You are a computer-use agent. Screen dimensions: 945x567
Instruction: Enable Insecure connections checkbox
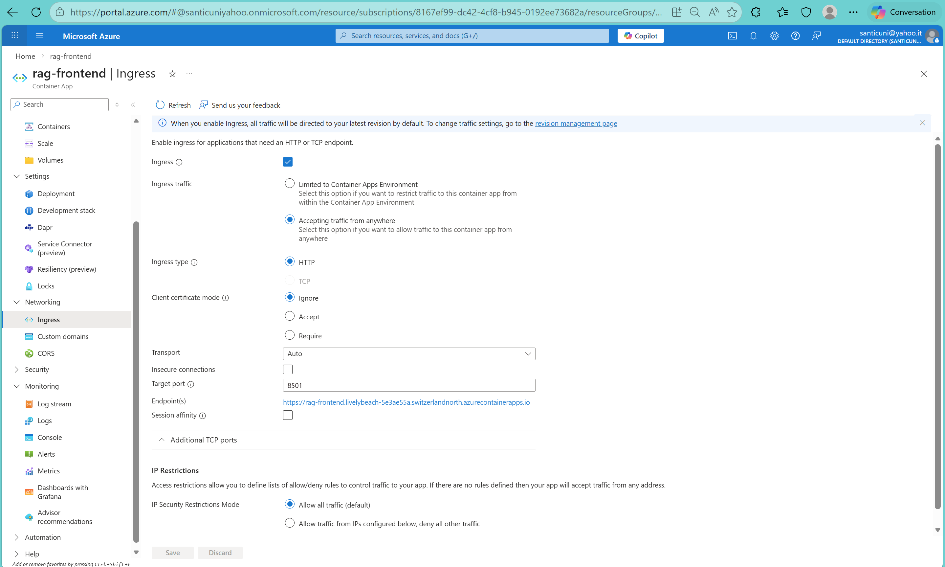(288, 370)
